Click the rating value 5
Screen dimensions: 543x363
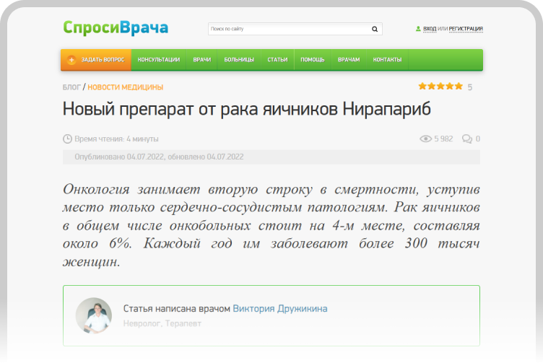coord(470,87)
